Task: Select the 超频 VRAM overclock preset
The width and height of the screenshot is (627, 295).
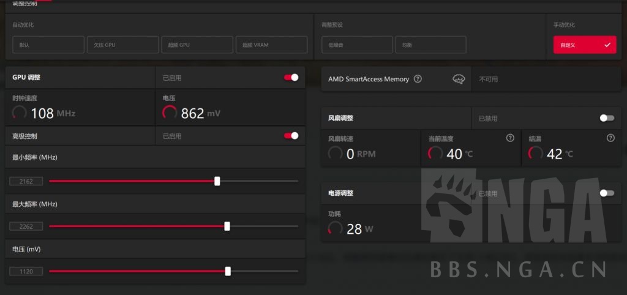Action: point(271,45)
